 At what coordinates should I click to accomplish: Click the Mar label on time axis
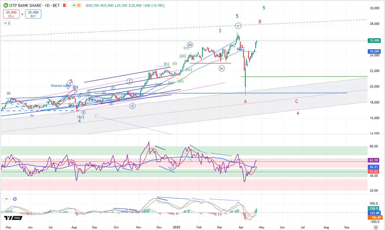(220, 227)
